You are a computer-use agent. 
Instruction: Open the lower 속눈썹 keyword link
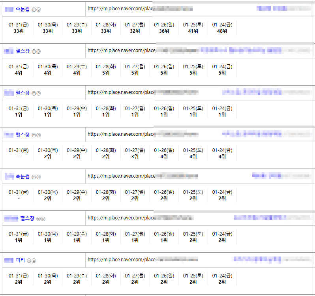pos(22,176)
